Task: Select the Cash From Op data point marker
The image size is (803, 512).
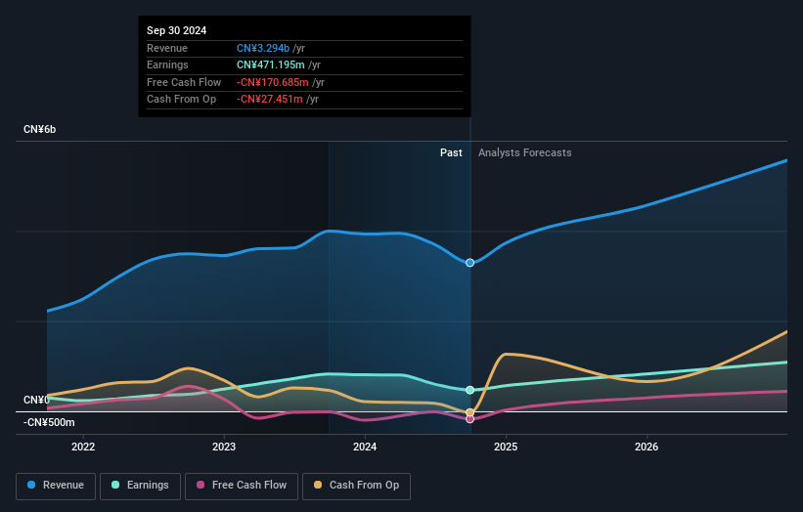Action: 470,412
